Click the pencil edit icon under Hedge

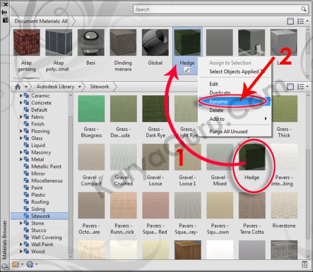(x=187, y=70)
